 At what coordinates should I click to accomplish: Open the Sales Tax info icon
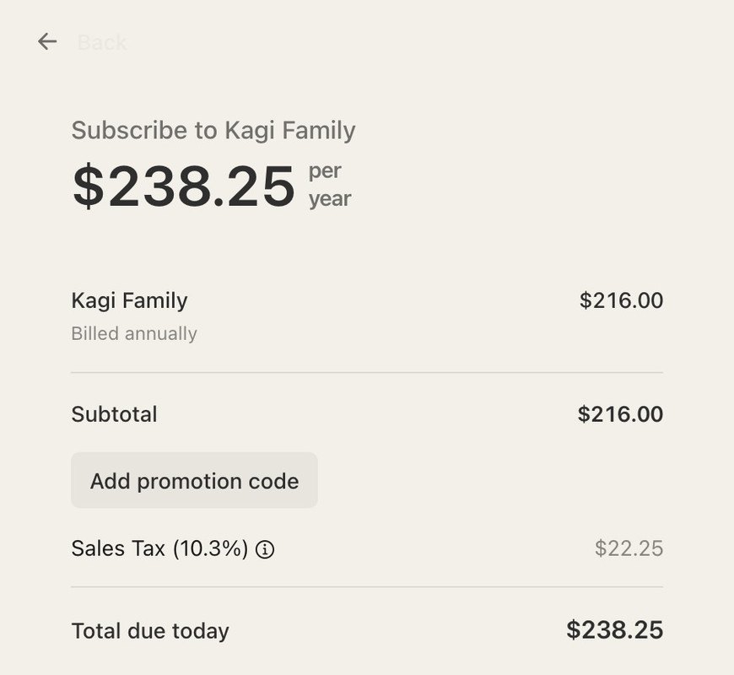265,549
